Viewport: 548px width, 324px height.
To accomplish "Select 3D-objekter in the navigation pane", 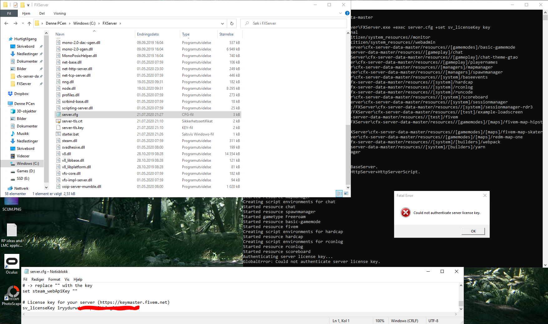I will (x=27, y=111).
